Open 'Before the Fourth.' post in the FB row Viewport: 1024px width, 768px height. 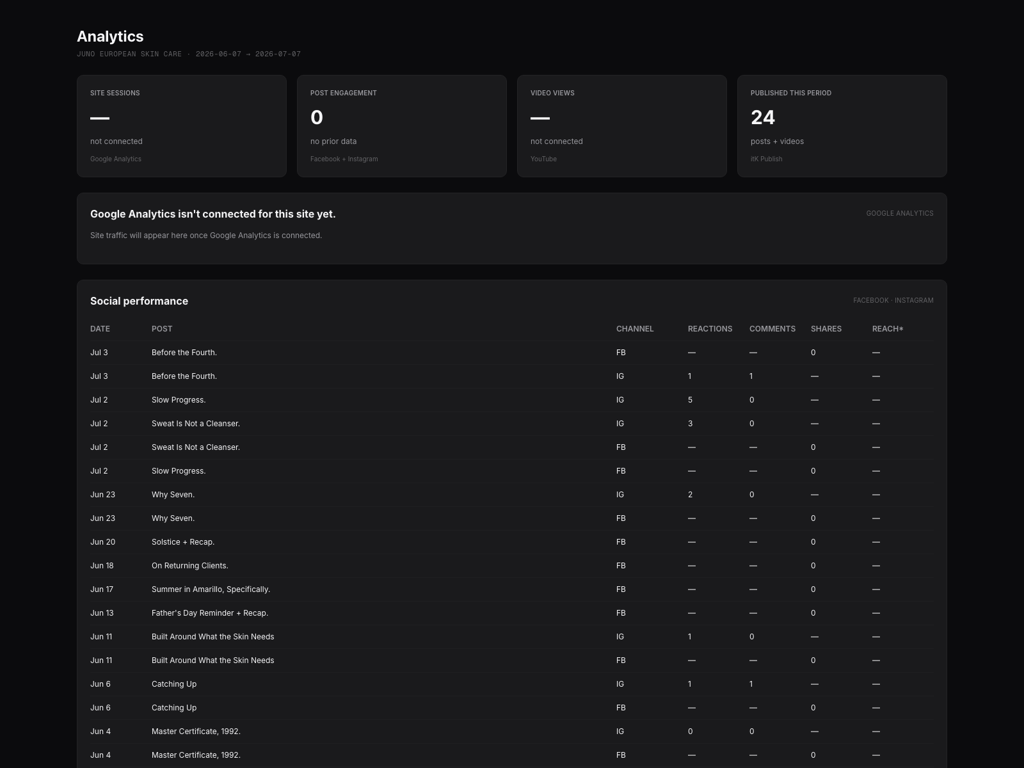184,353
